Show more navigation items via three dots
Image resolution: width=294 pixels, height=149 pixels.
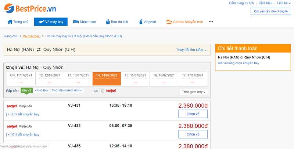tap(211, 22)
